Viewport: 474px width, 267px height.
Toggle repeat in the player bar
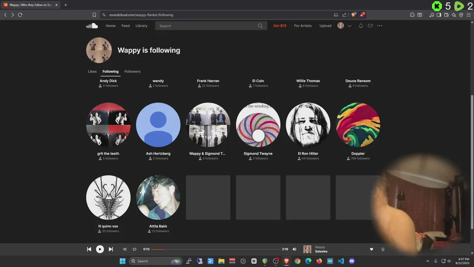click(134, 249)
